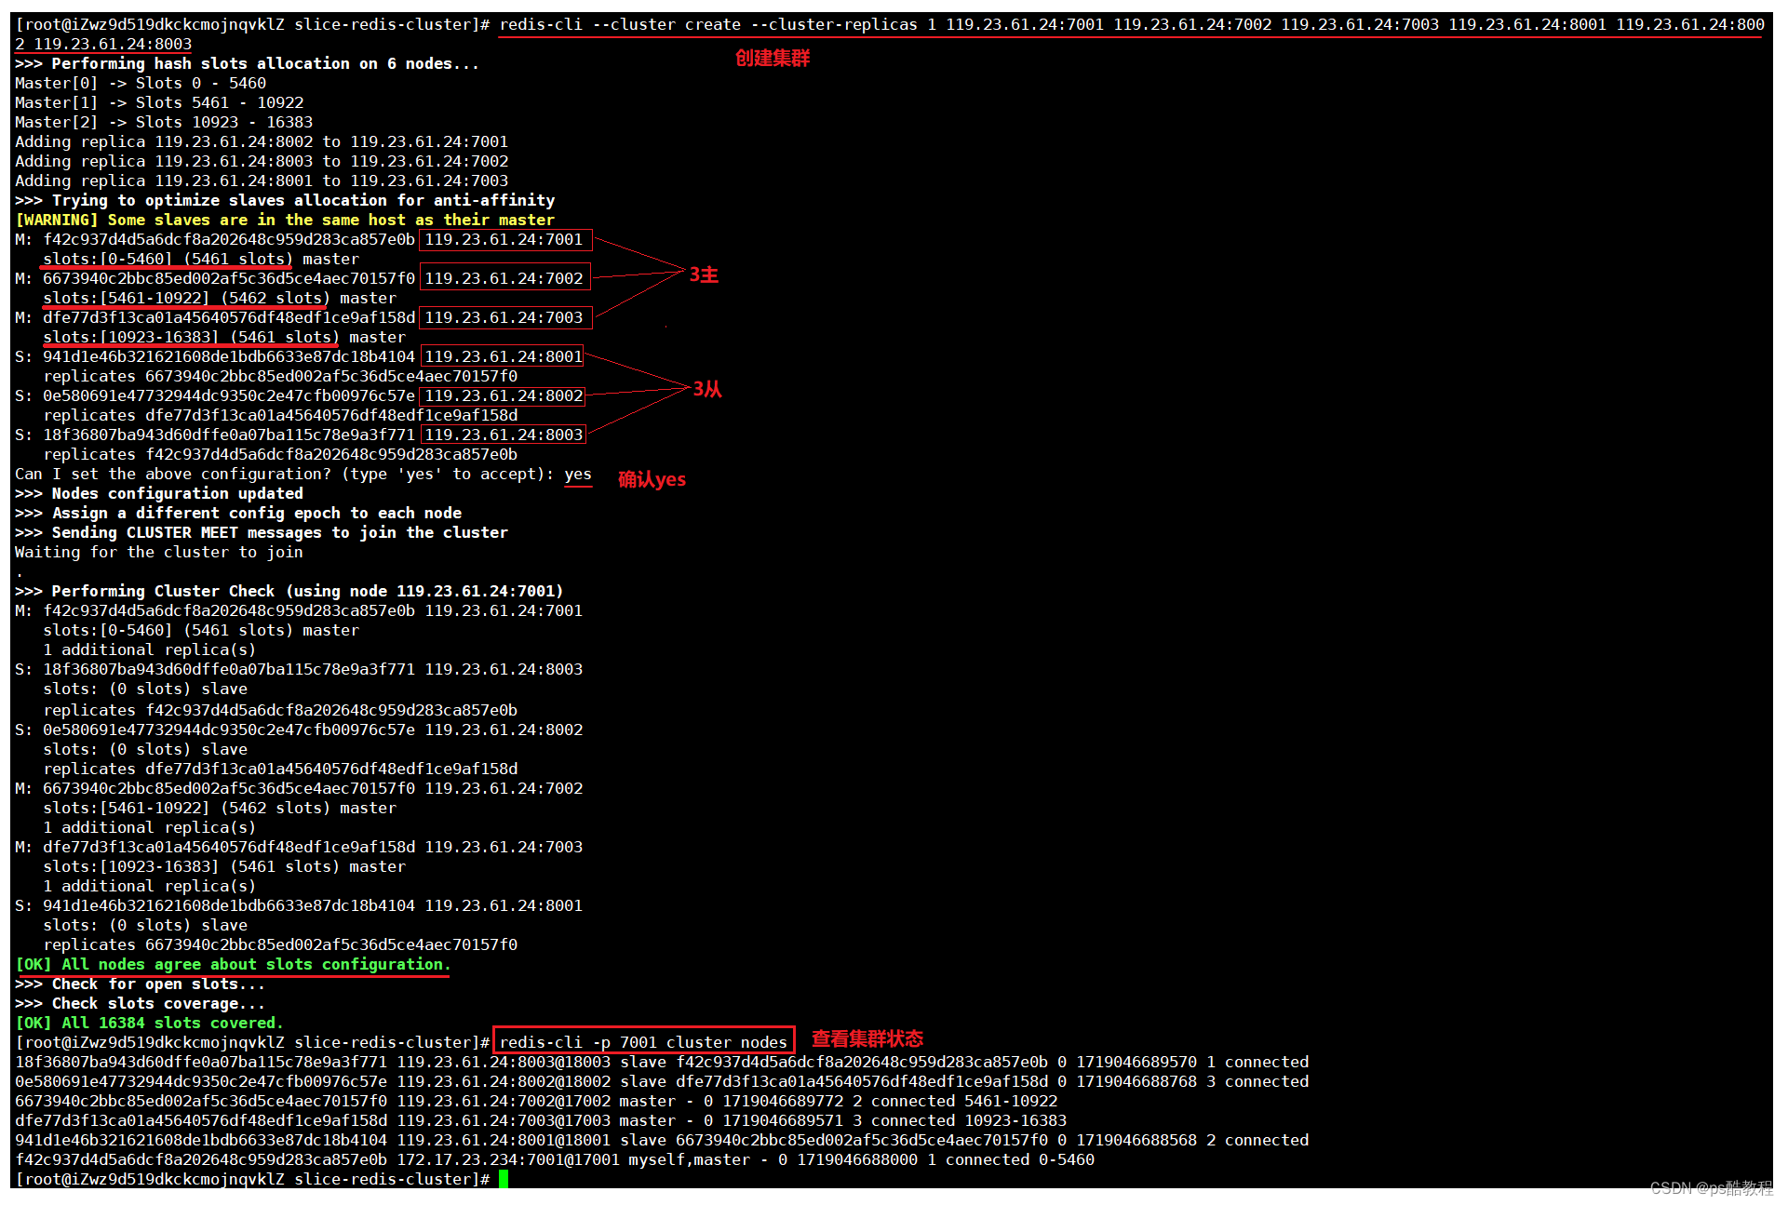Click timestamp '1719046688768' in nodes output

click(1136, 1081)
